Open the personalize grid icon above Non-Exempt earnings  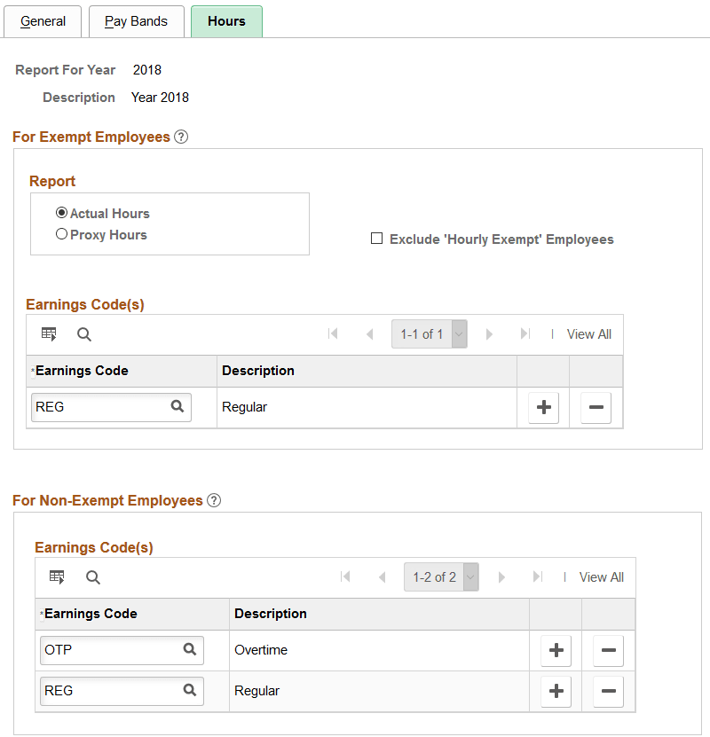(x=57, y=576)
